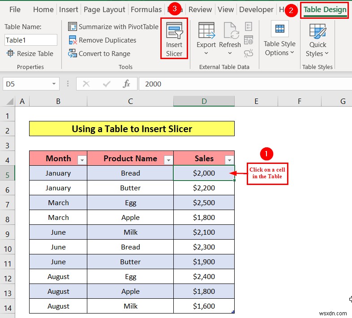Switch to the Insert tab

[x=69, y=10]
